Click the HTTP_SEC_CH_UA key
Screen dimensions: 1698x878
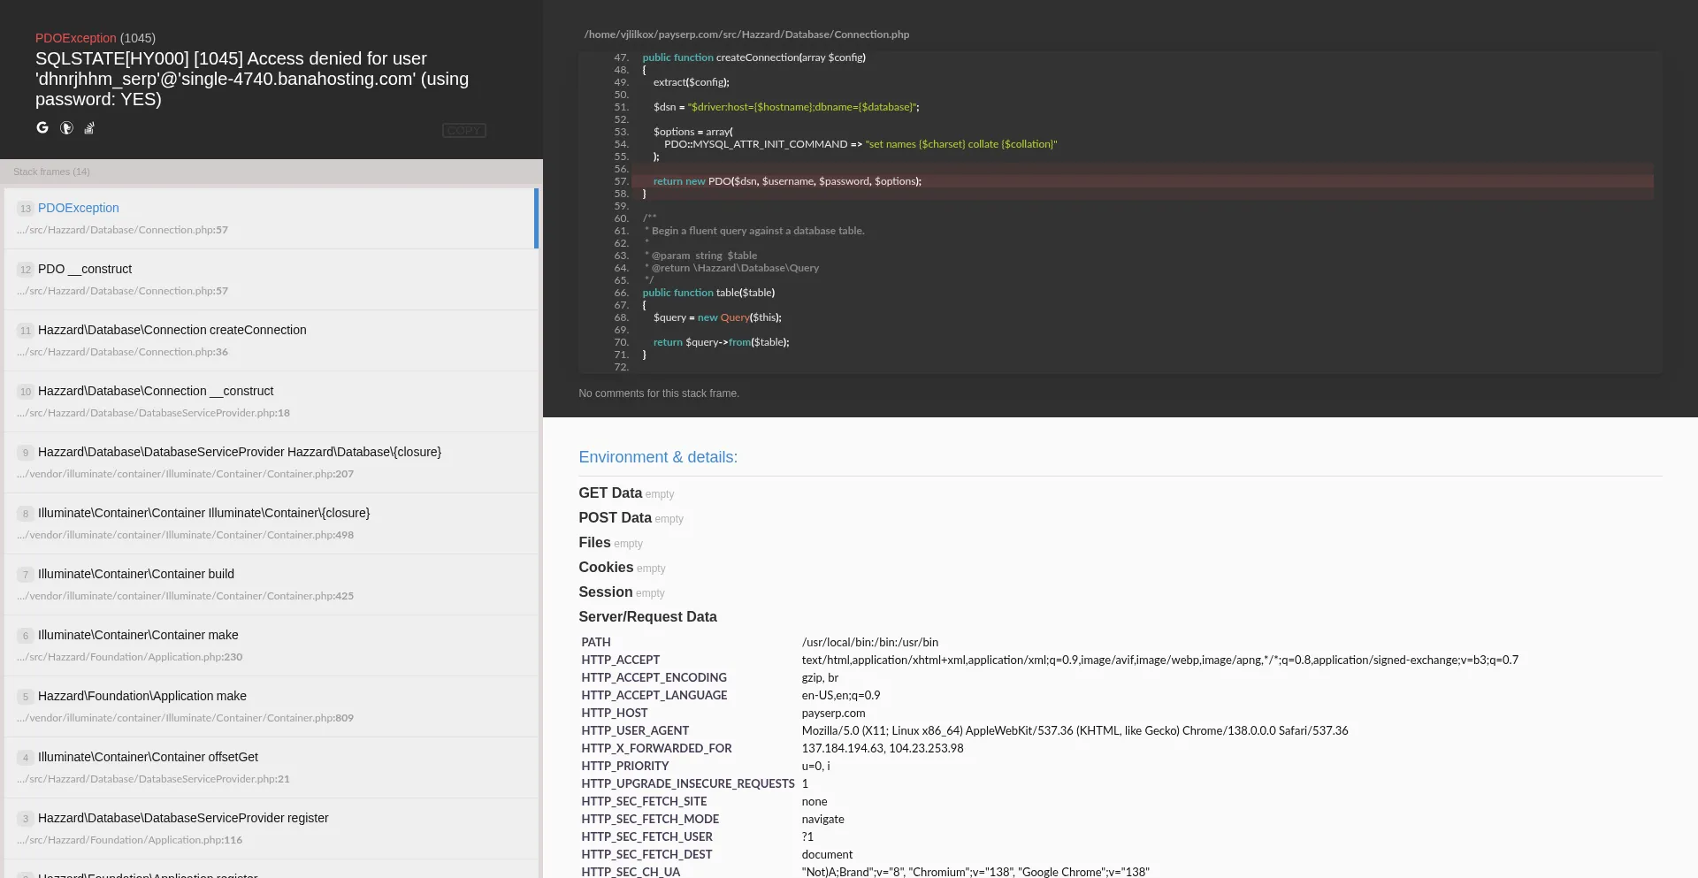tap(631, 872)
